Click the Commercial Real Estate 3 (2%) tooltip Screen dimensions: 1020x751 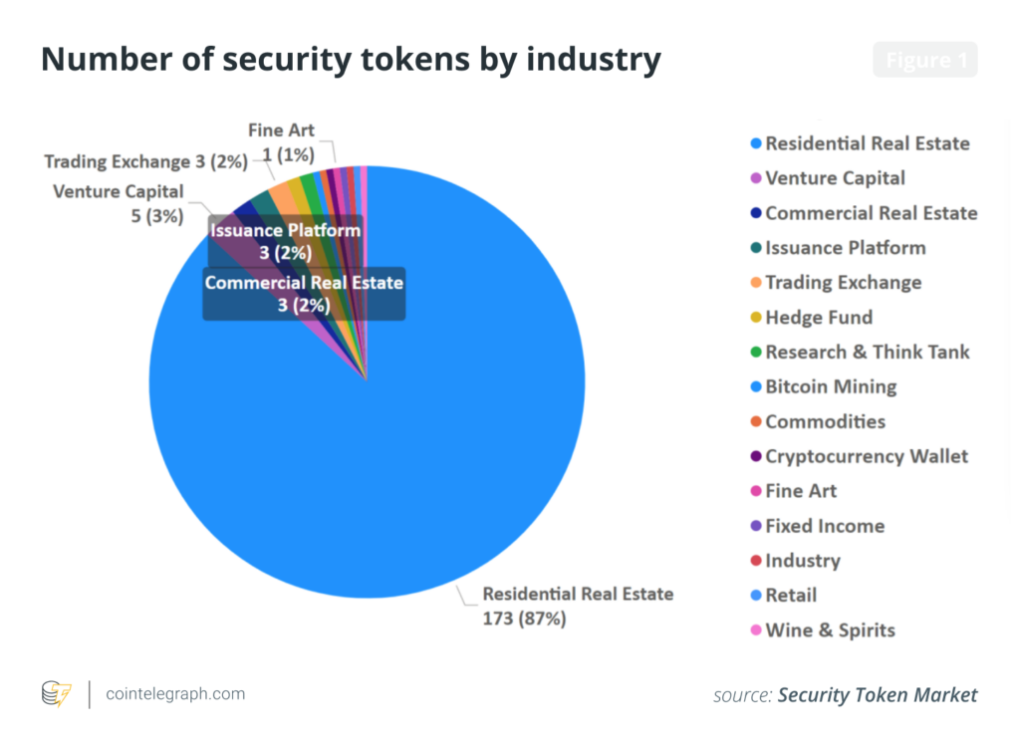304,294
